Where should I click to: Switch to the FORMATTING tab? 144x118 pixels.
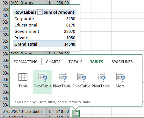click(25, 62)
